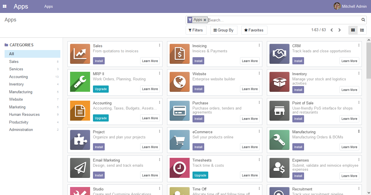This screenshot has width=371, height=195.
Task: Go to the next page arrow
Action: click(x=340, y=30)
